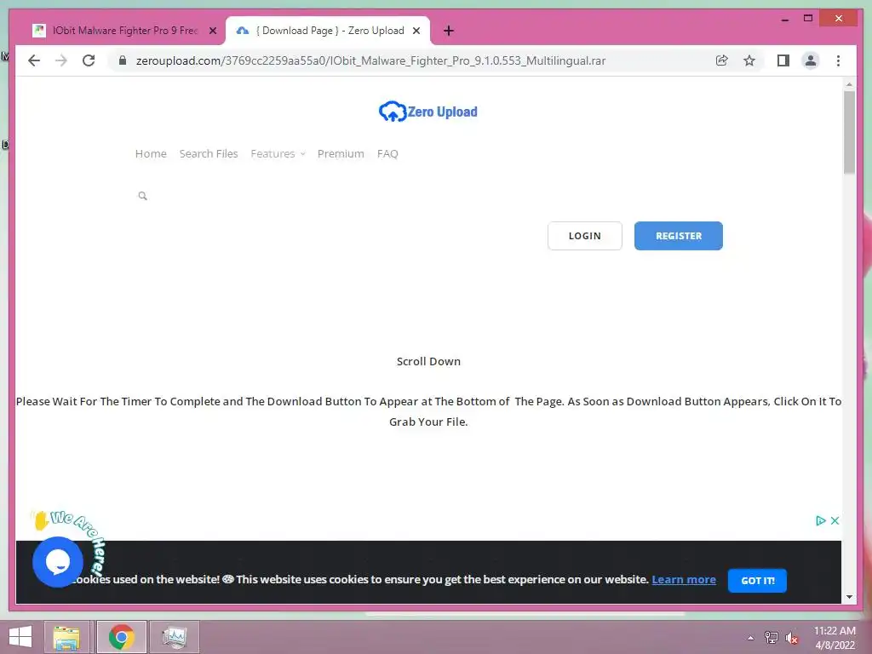This screenshot has height=654, width=872.
Task: Open the FAQ menu item
Action: [x=387, y=153]
